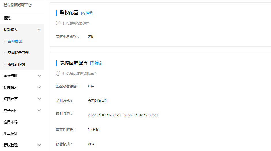Image resolution: width=271 pixels, height=151 pixels.
Task: Click the info icon before 什么是鉴权配置?
Action: (58, 23)
